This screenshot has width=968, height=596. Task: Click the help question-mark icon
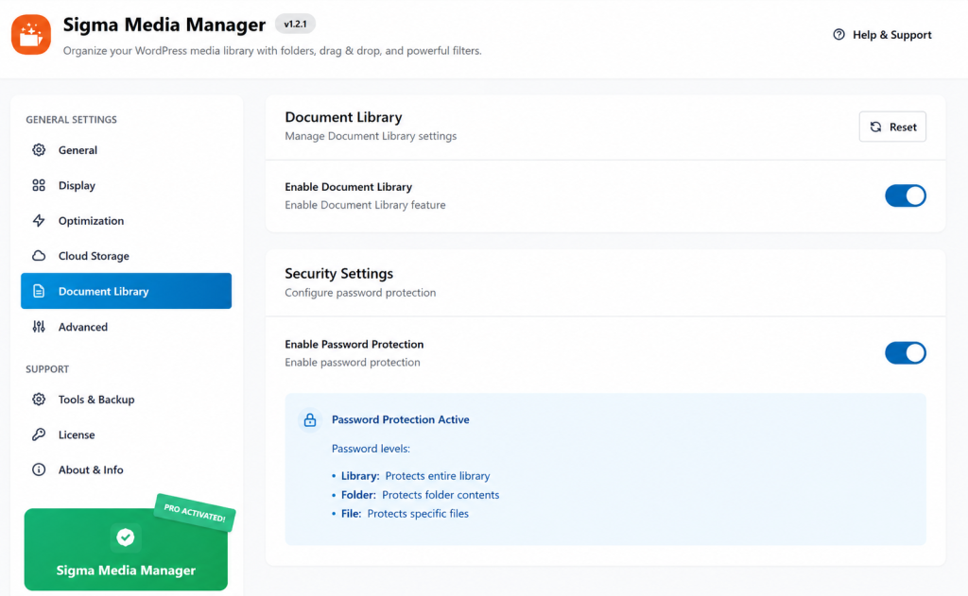click(838, 35)
